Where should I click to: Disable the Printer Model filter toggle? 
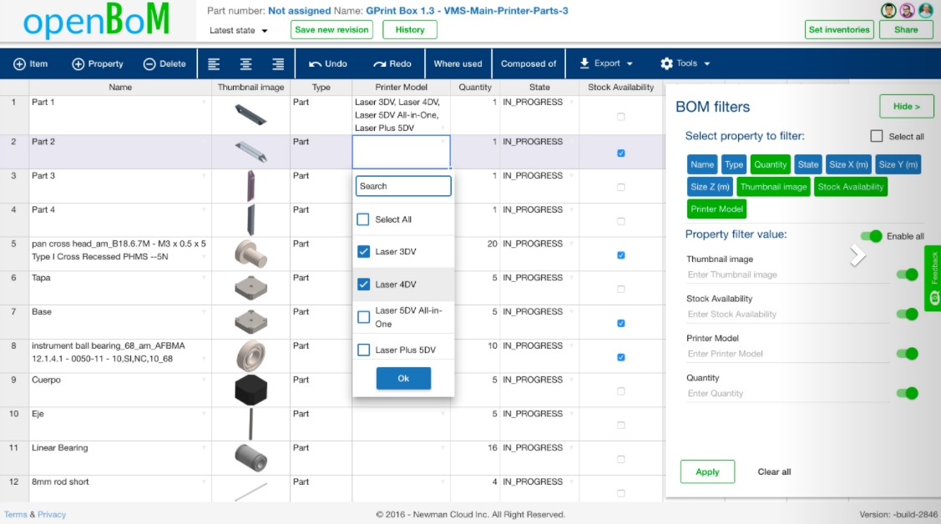908,354
